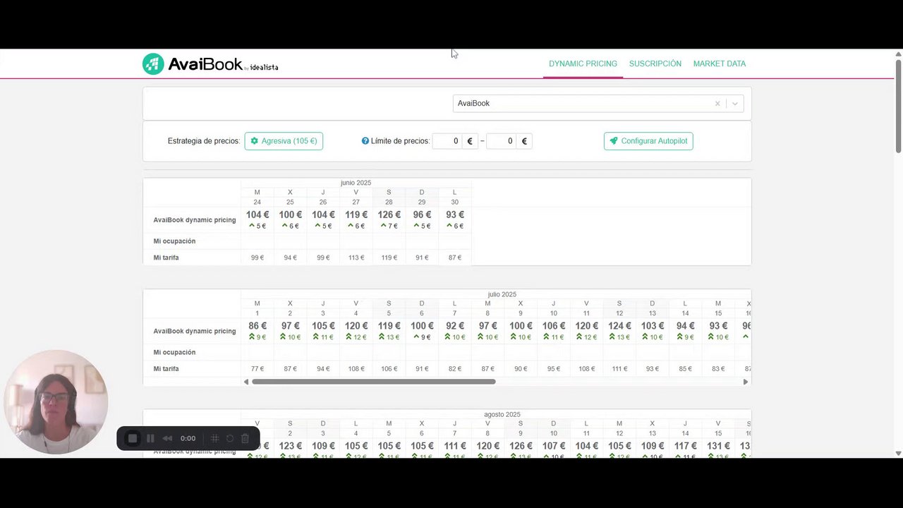The image size is (903, 508).
Task: Click the 0:00 recording timer
Action: (x=188, y=438)
